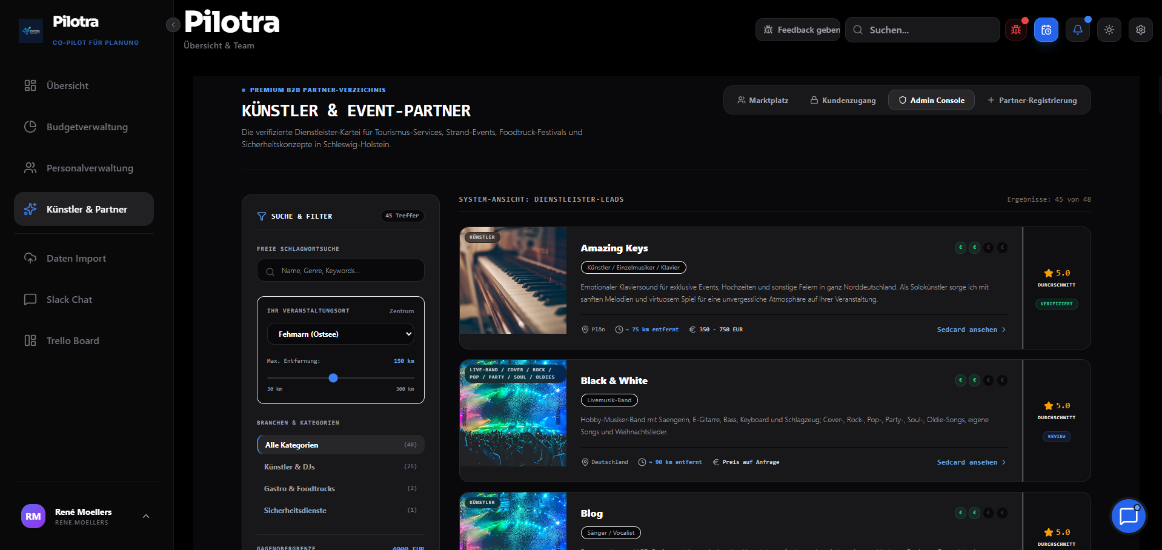Click the blue calendar clock icon
1162x550 pixels.
pyautogui.click(x=1046, y=30)
